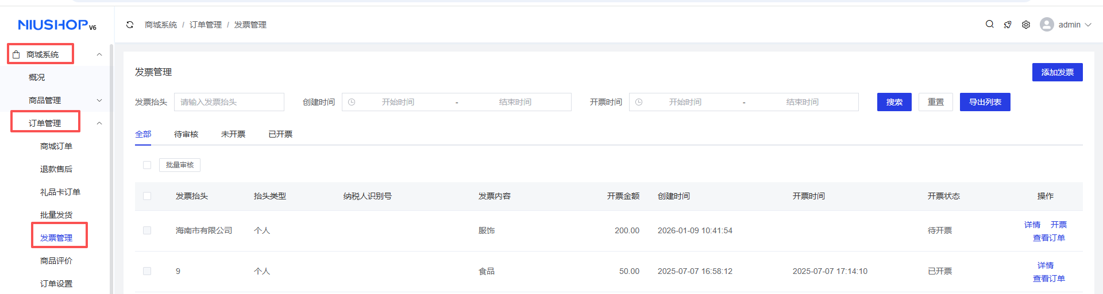
Task: Focus the 发票抬头 input field
Action: (229, 102)
